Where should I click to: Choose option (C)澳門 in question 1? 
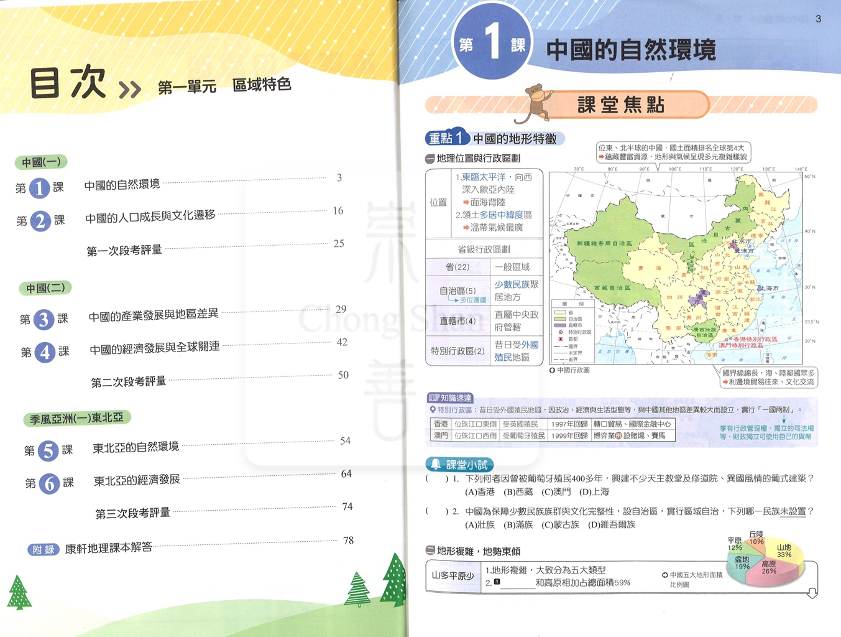click(556, 492)
